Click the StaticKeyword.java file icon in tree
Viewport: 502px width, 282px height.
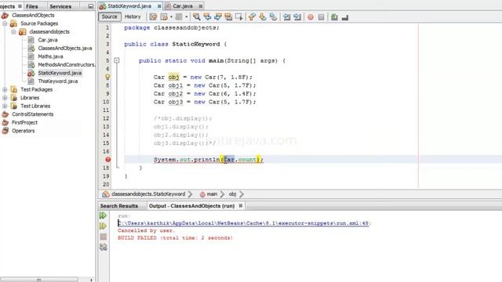point(31,73)
